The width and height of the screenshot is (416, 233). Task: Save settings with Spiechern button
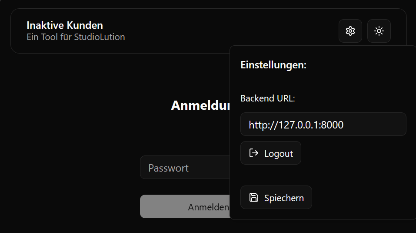tap(276, 197)
